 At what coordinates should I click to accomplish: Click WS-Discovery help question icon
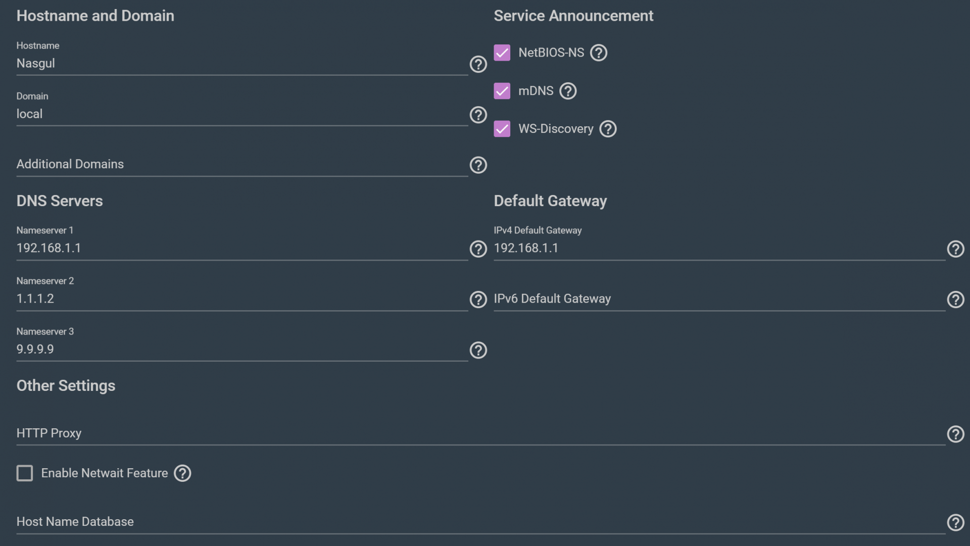608,129
